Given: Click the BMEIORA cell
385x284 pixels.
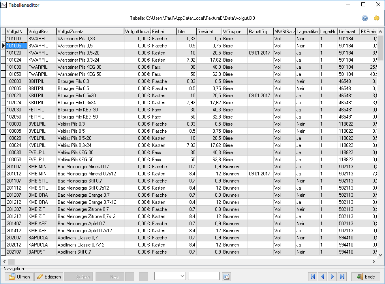Looking at the screenshot, I should [x=42, y=195].
